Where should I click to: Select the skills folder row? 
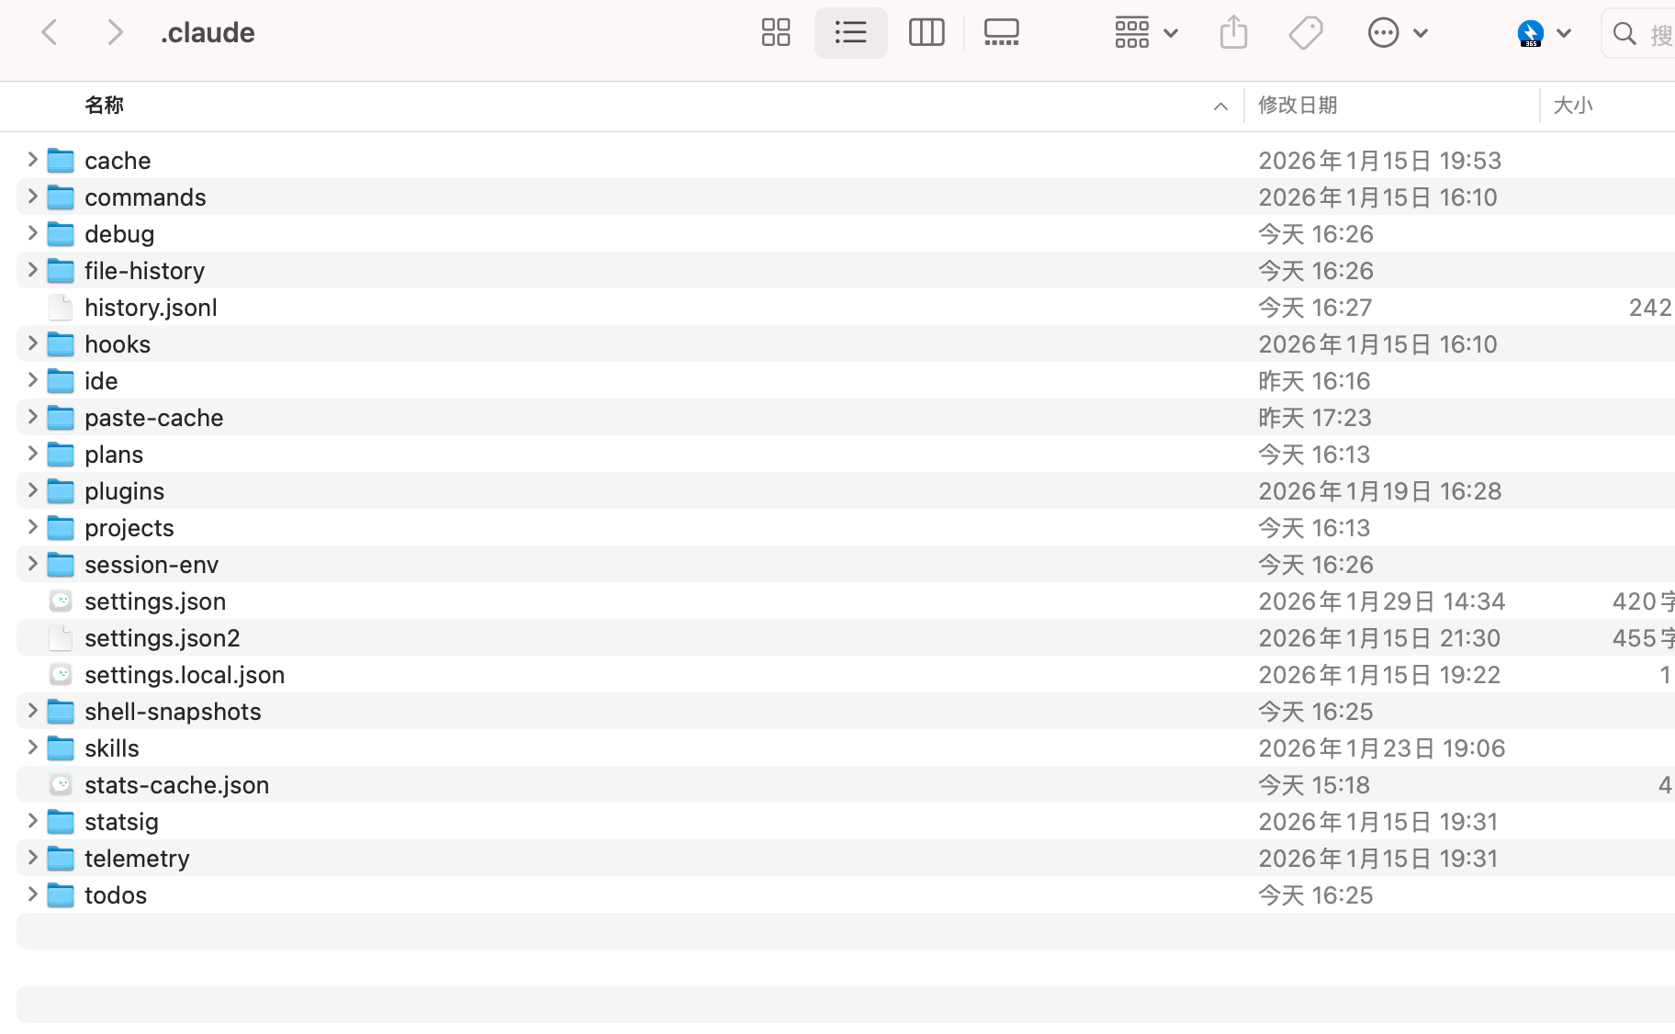(x=112, y=748)
